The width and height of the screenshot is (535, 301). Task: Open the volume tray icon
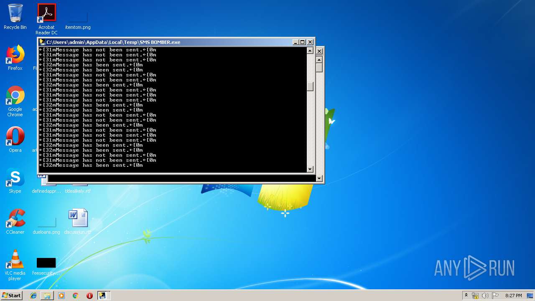(x=485, y=296)
